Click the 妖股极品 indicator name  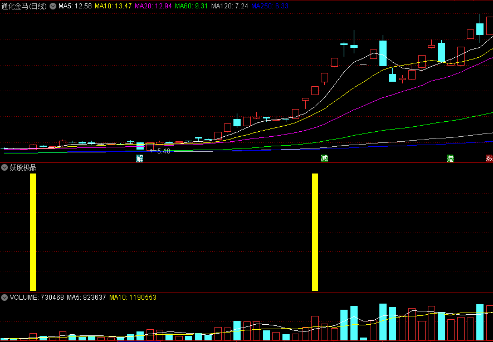(x=23, y=168)
